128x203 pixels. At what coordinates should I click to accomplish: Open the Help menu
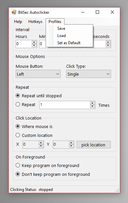pos(18,22)
